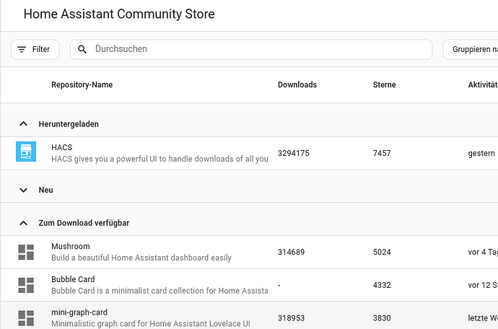Sort by Downloads column header
The width and height of the screenshot is (498, 329).
297,85
